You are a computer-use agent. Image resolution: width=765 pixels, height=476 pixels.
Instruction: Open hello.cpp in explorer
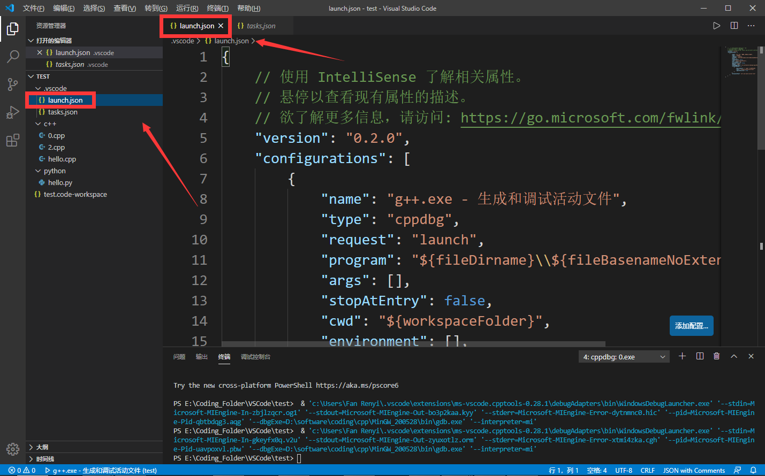click(x=62, y=159)
